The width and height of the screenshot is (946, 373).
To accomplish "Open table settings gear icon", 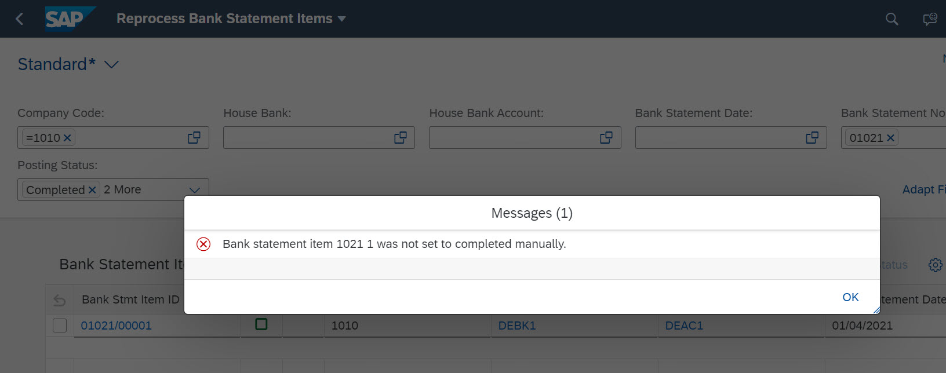I will coord(935,265).
